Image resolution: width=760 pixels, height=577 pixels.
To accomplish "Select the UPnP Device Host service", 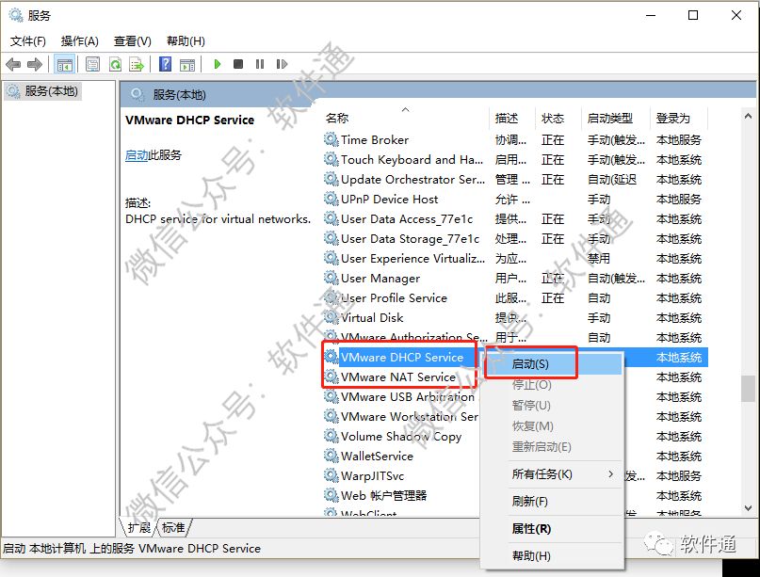I will coord(389,200).
